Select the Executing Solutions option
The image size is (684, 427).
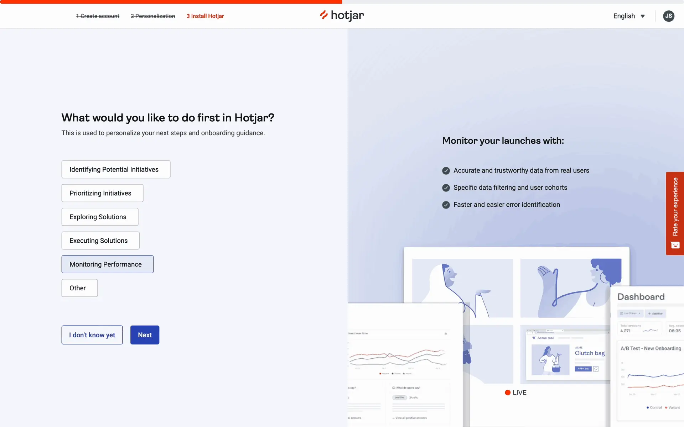click(100, 241)
